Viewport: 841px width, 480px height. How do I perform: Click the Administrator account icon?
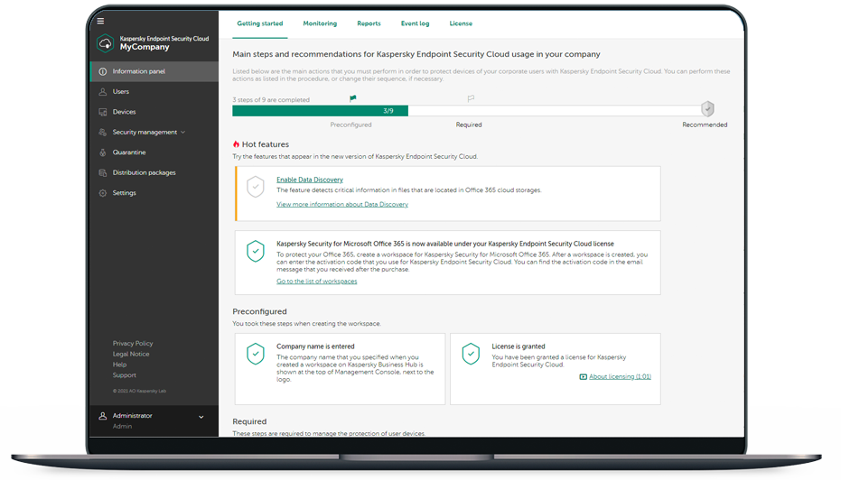pyautogui.click(x=102, y=416)
